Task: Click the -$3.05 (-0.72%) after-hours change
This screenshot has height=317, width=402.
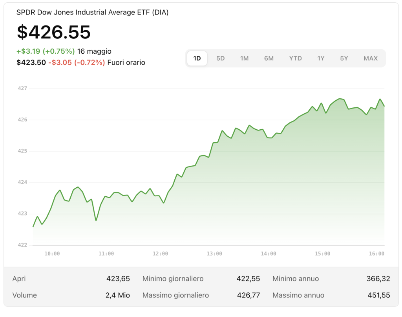Action: pos(77,62)
